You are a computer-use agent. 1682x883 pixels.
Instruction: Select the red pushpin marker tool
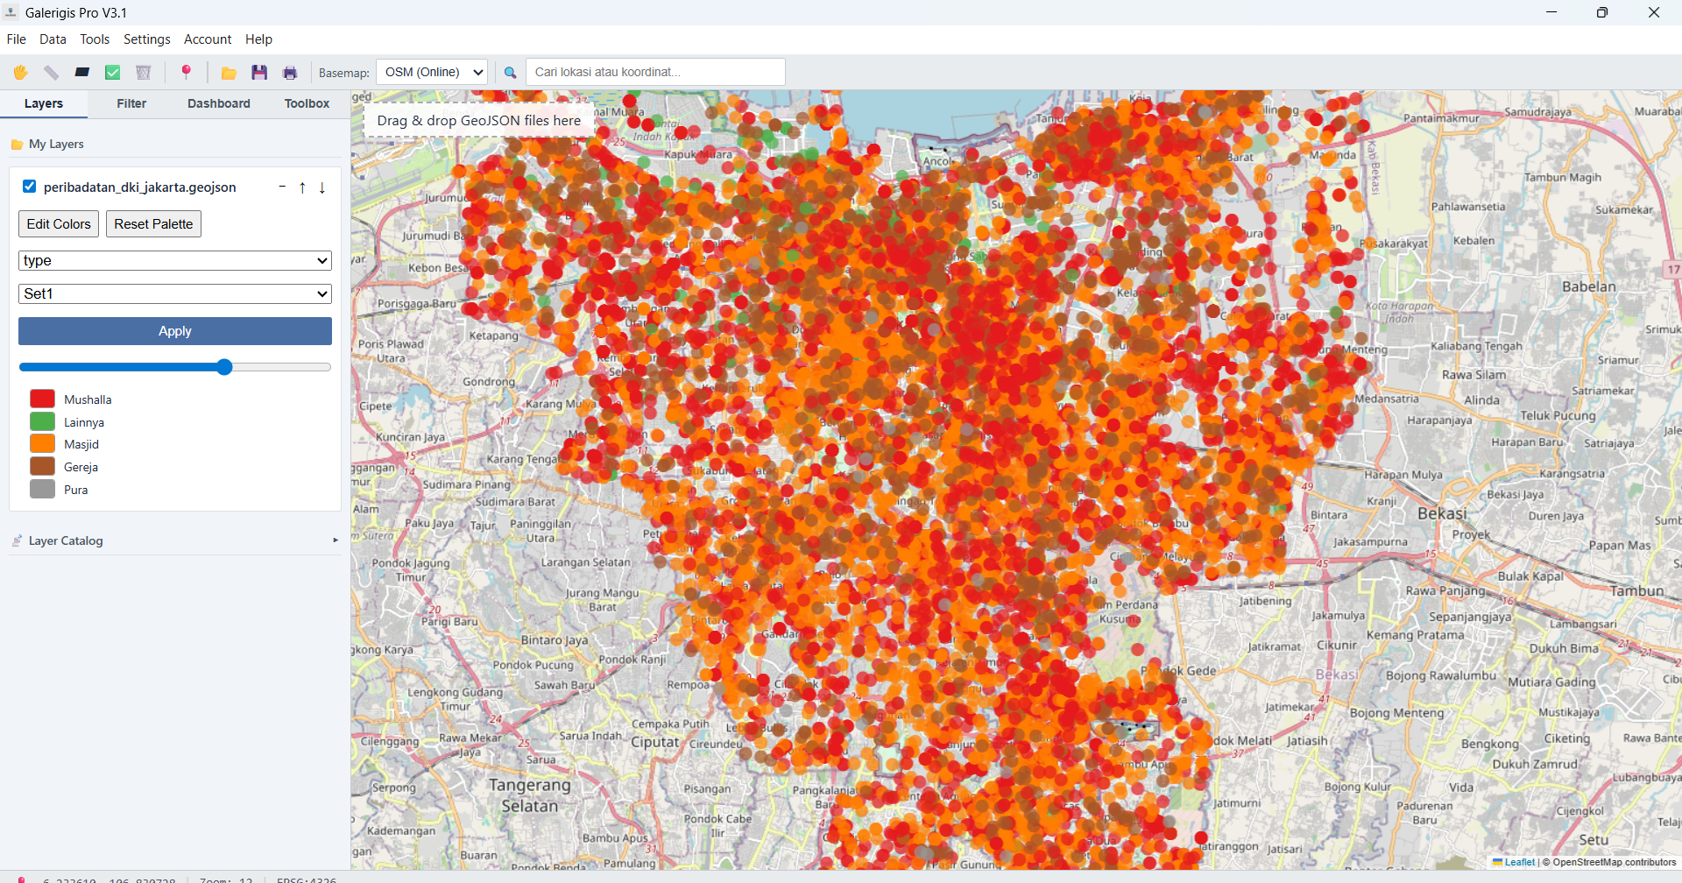click(186, 73)
